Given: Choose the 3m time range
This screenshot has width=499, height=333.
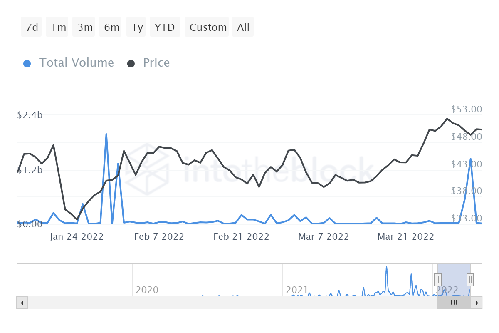Looking at the screenshot, I should click(x=85, y=27).
